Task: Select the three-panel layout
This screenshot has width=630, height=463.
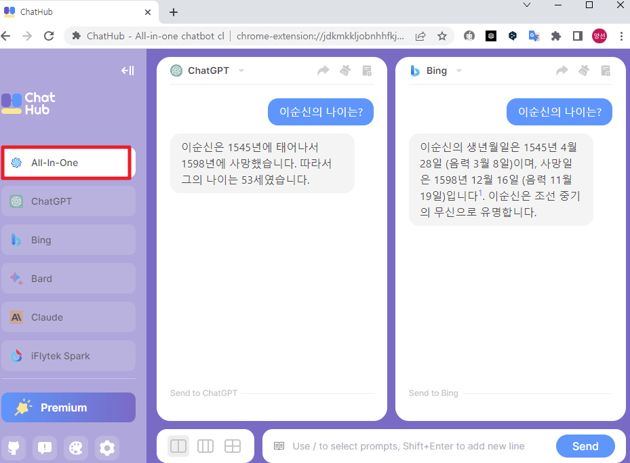Action: pos(205,446)
